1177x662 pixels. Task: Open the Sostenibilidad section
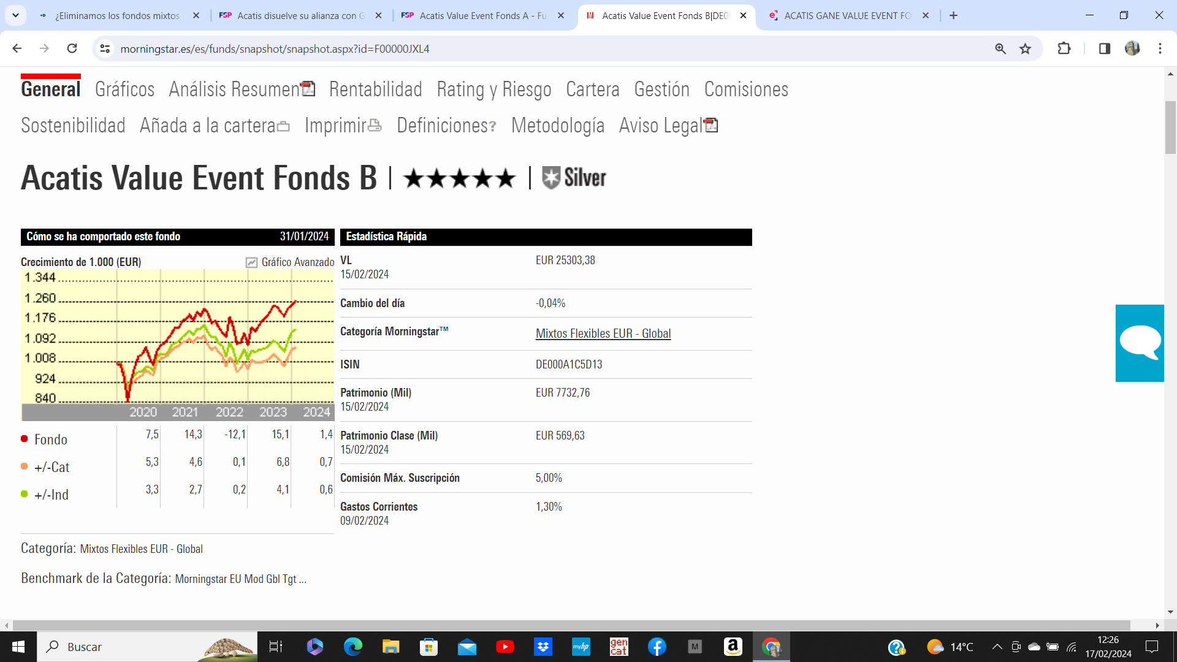coord(73,126)
